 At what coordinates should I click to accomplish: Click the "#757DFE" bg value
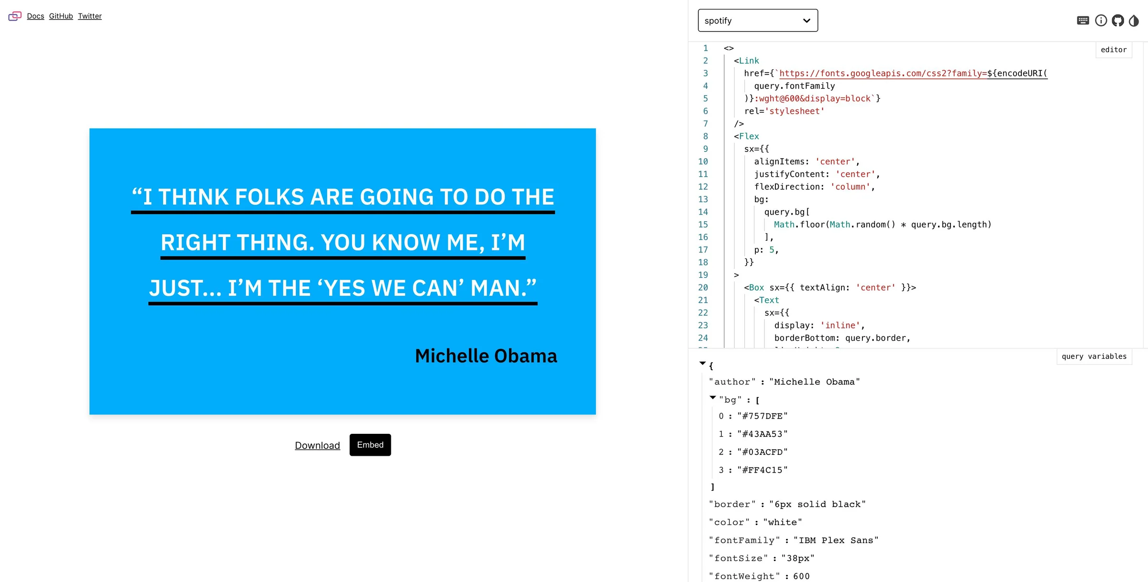762,416
